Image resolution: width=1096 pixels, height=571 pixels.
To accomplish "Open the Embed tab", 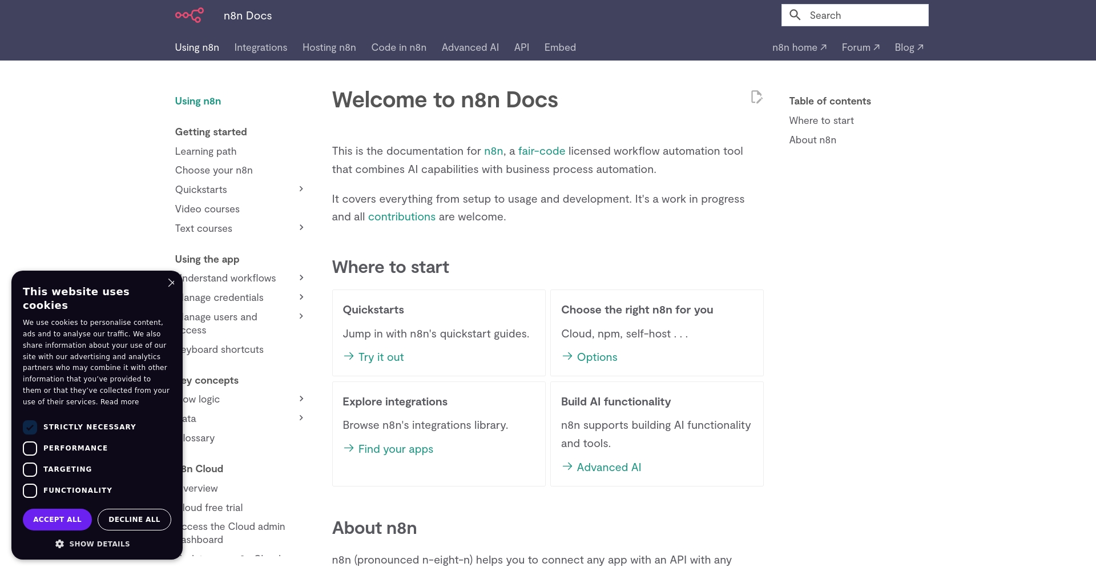I will pos(560,47).
